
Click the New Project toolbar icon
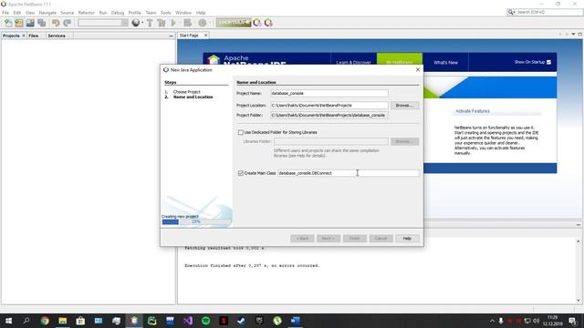point(19,23)
